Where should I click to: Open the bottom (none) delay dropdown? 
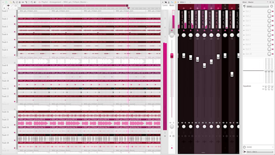260,147
